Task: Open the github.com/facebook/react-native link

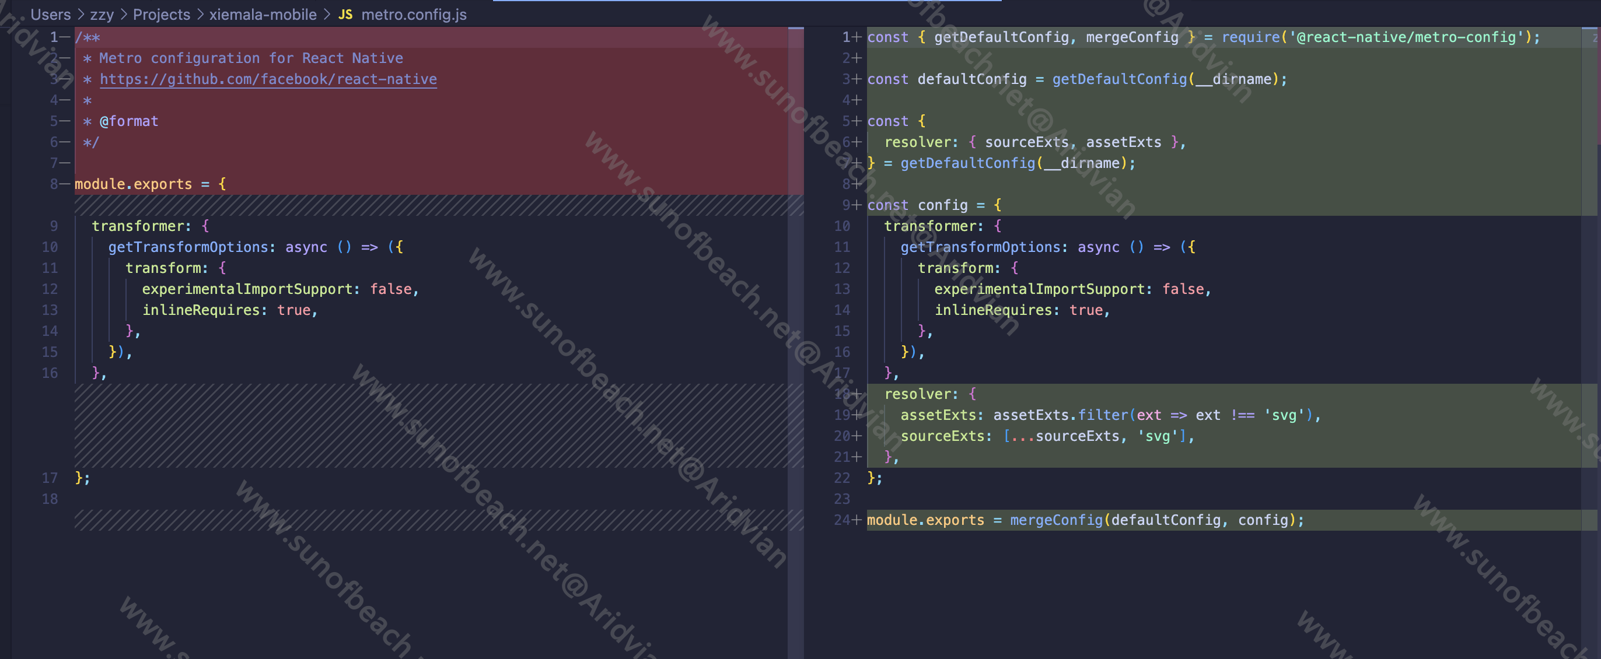Action: (x=268, y=79)
